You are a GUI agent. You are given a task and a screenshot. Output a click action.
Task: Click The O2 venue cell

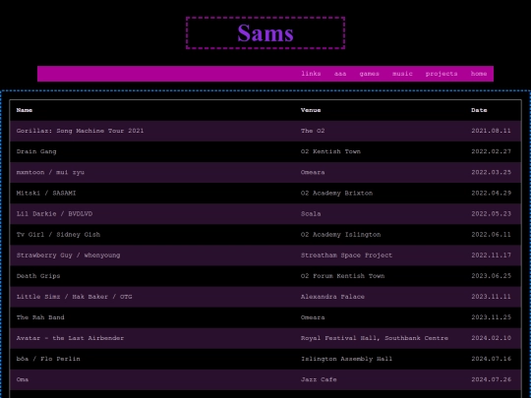(x=313, y=131)
